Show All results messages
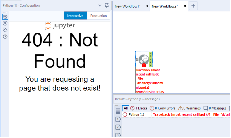The image size is (231, 138). point(126,108)
